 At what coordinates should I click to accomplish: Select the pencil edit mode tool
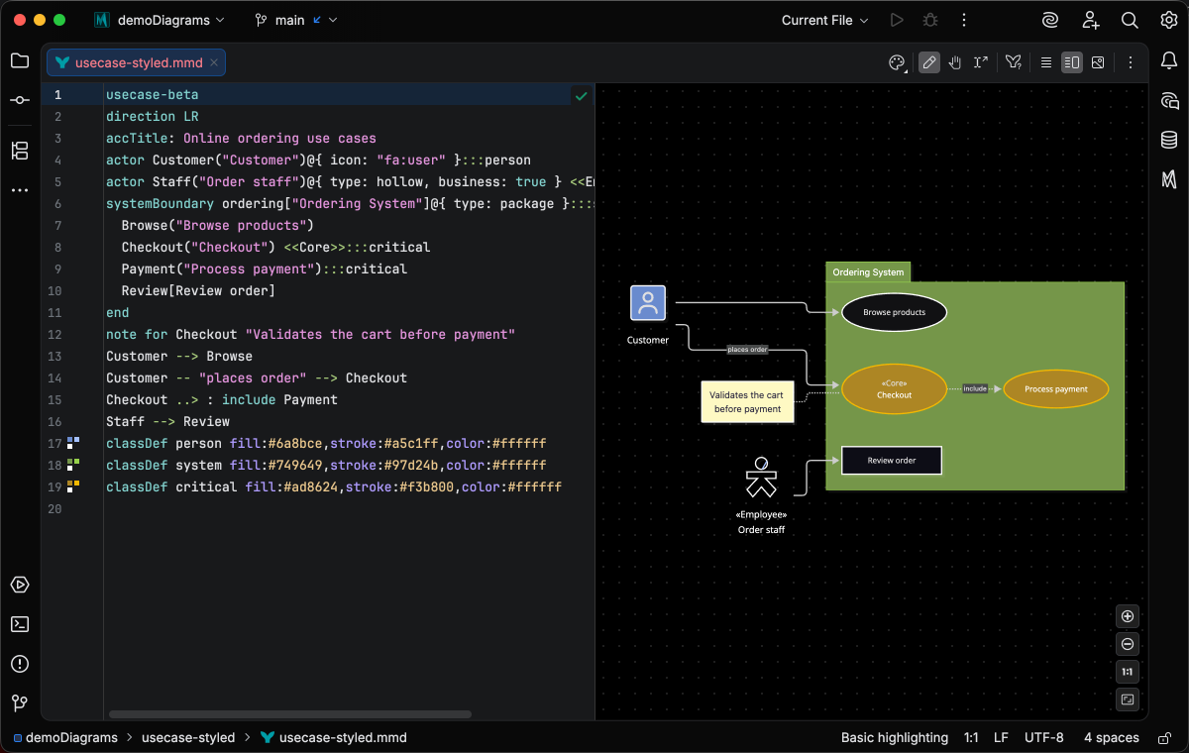pyautogui.click(x=928, y=62)
